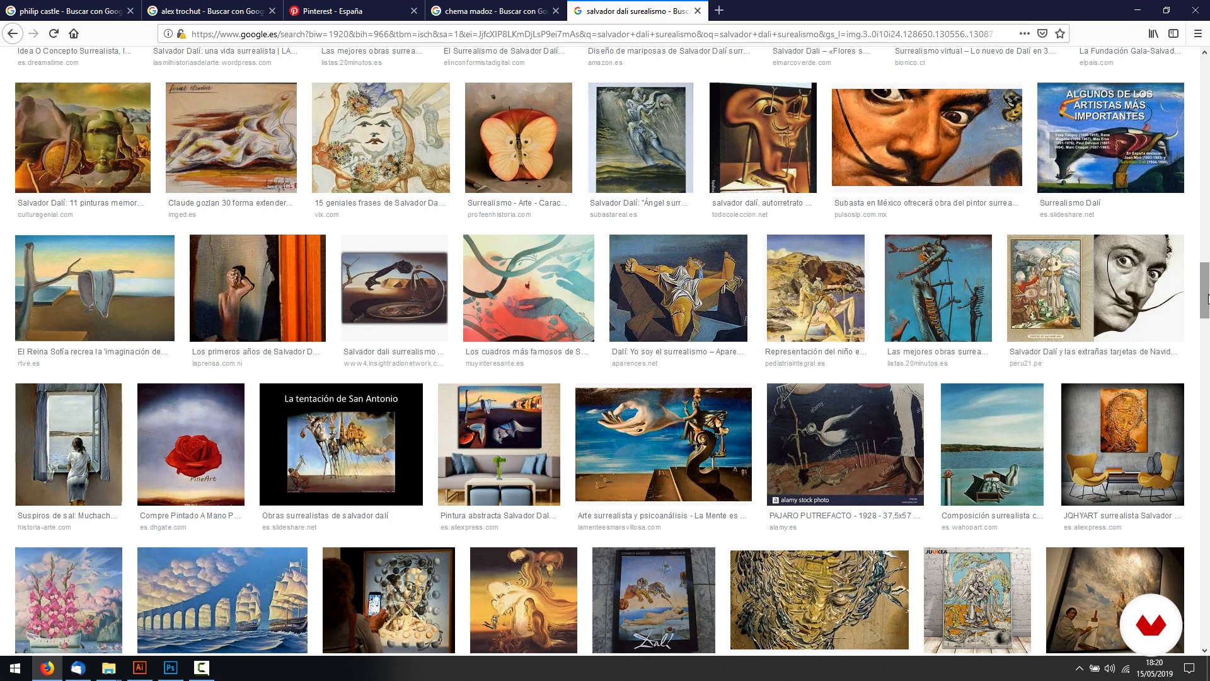The width and height of the screenshot is (1210, 681).
Task: Click the browser forward arrow
Action: pos(33,33)
